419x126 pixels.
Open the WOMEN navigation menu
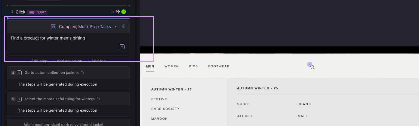coord(171,66)
